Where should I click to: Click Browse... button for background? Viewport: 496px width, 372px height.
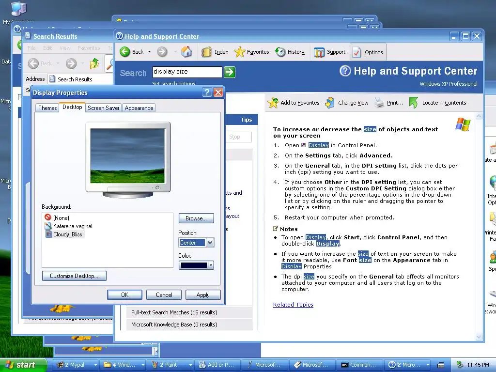(x=196, y=218)
